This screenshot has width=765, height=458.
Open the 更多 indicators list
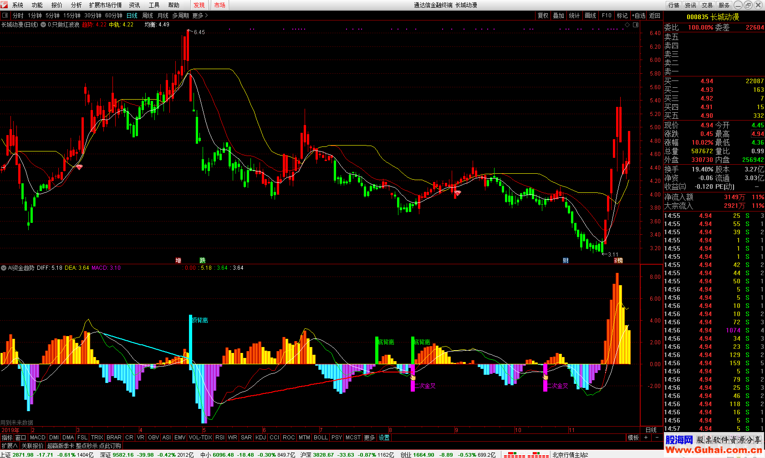pos(369,438)
